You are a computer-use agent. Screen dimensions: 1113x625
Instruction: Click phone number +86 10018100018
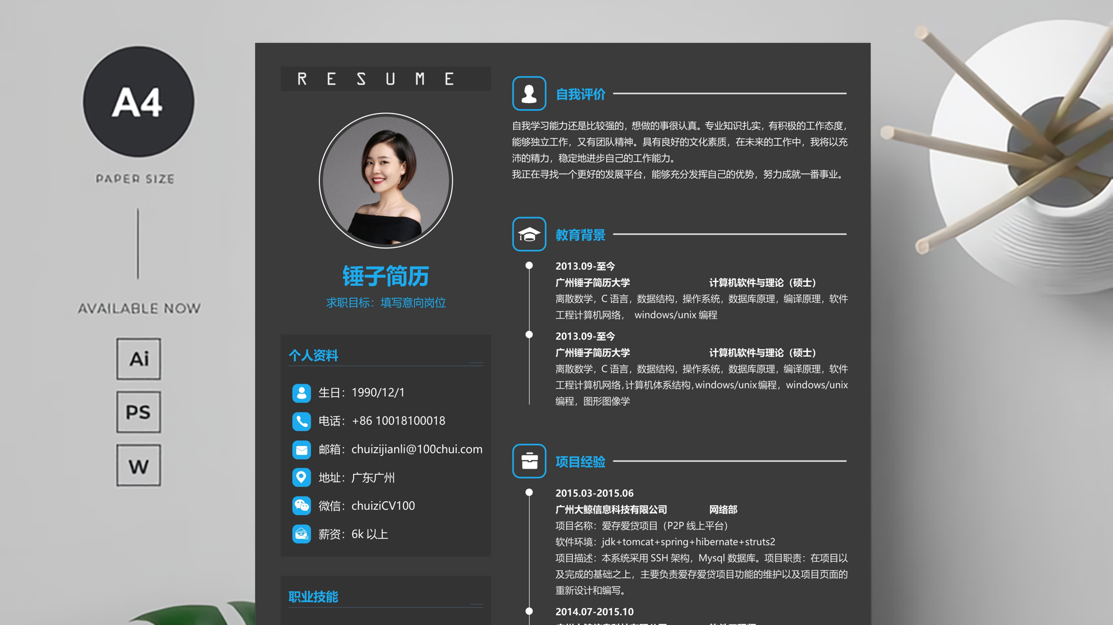pos(399,421)
